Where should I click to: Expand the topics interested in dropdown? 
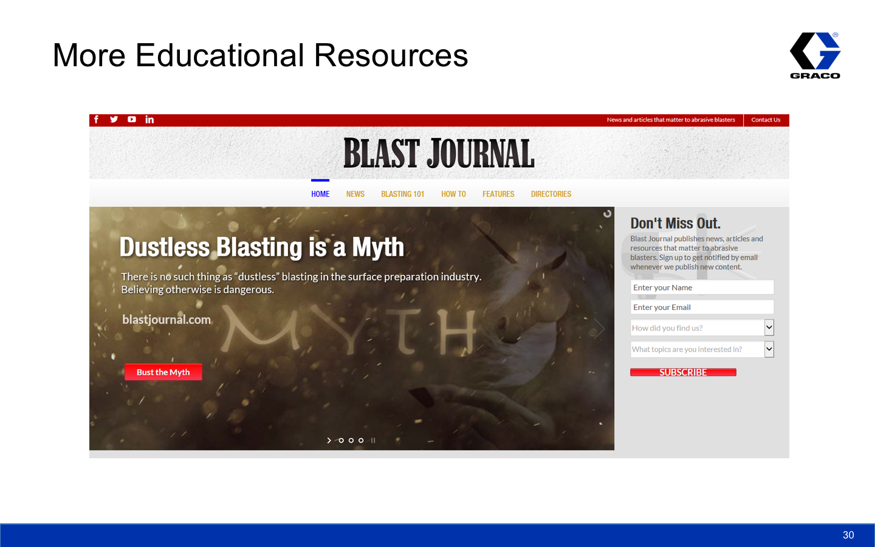702,349
